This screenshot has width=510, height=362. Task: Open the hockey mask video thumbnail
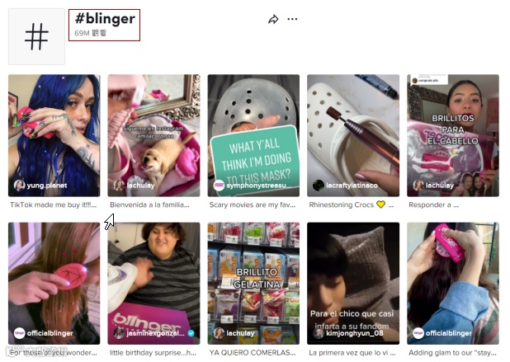253,135
